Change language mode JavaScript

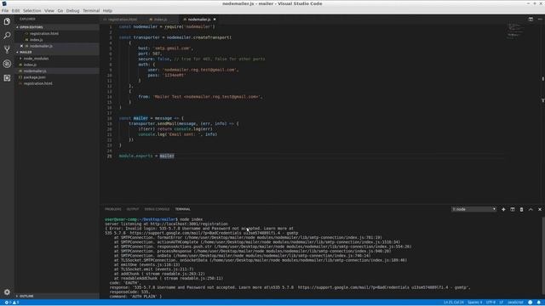tap(515, 303)
